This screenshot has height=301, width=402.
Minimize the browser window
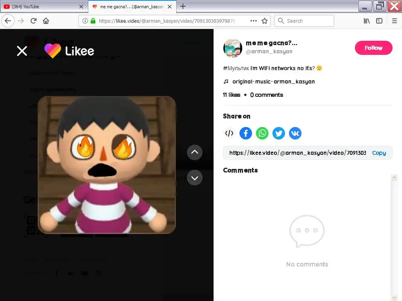[365, 6]
